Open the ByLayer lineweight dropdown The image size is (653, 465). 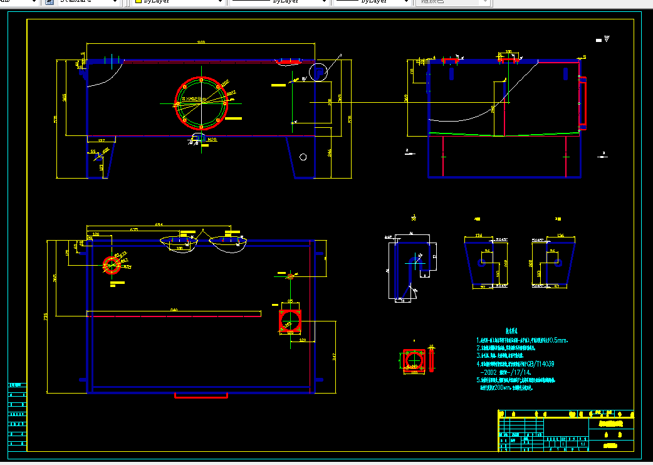tap(372, 3)
